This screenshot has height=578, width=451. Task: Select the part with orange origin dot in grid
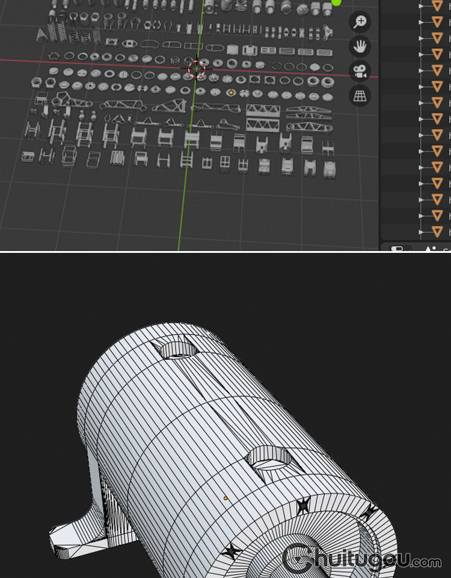coord(231,93)
